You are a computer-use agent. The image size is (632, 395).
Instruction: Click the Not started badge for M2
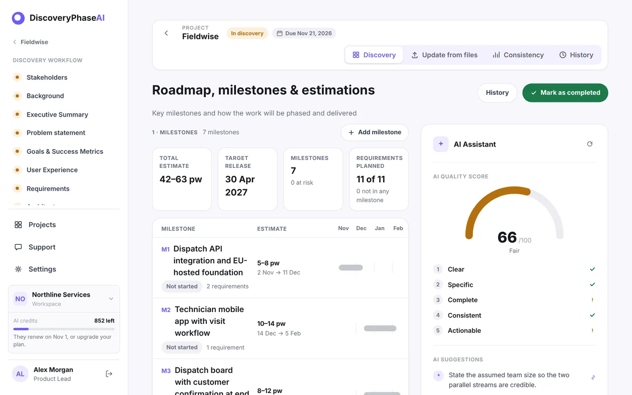pos(182,348)
